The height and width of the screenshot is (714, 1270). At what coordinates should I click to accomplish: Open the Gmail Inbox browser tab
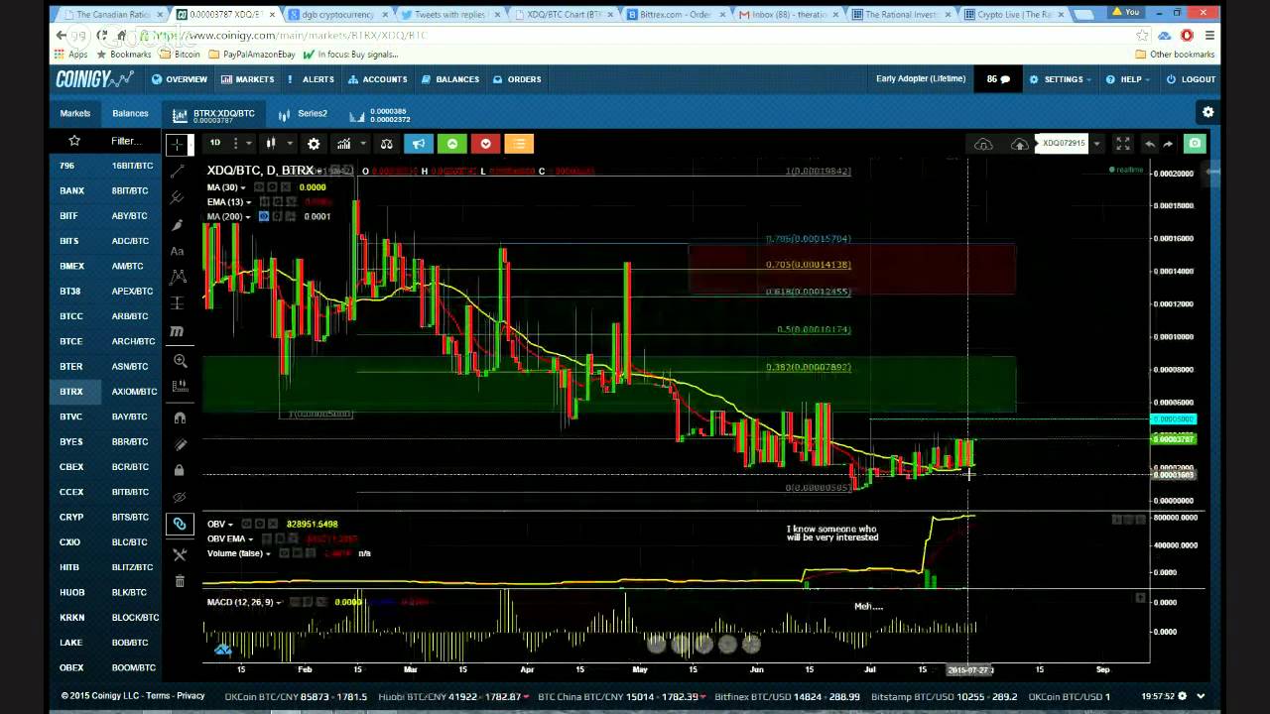tap(790, 15)
